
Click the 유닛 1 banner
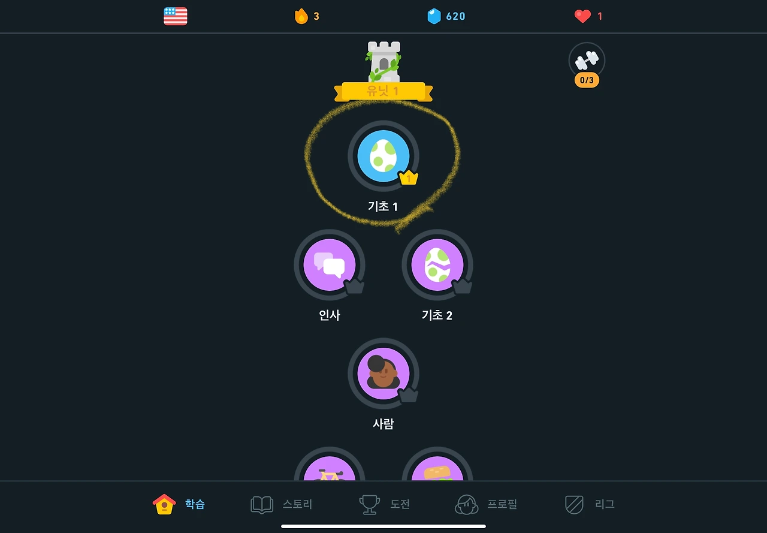[383, 92]
